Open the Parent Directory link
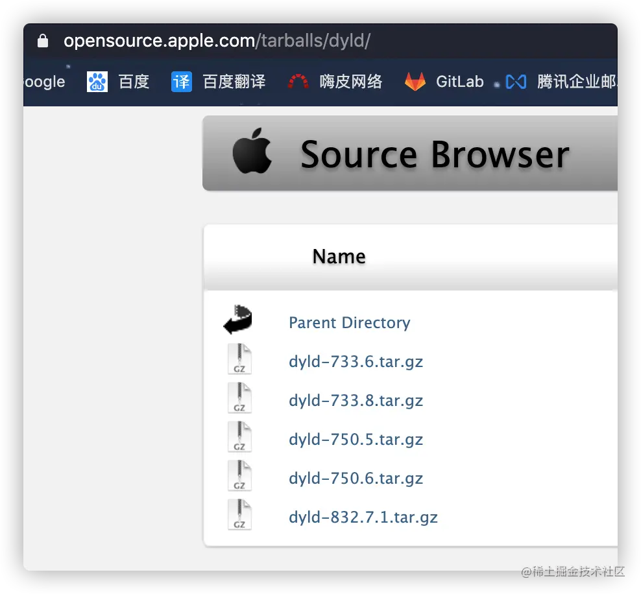 (x=350, y=323)
